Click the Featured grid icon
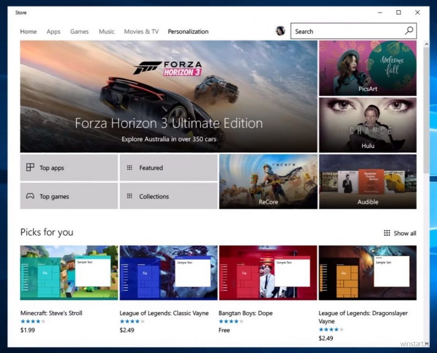Image resolution: width=437 pixels, height=353 pixels. (130, 167)
